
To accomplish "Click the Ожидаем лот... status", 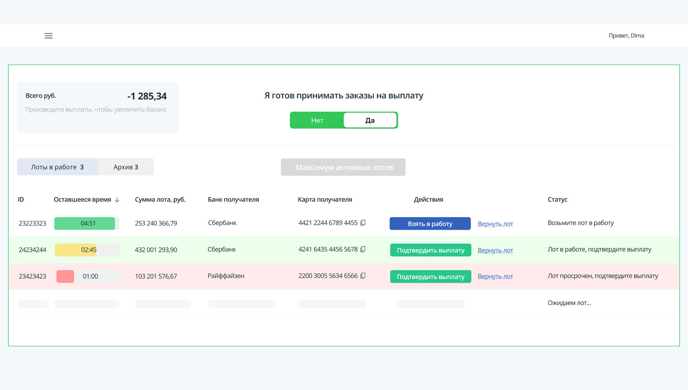I will pos(569,303).
